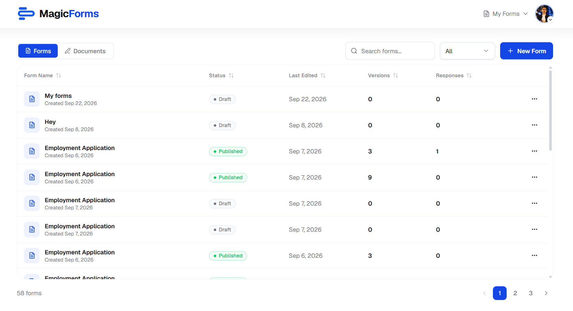
Task: Focus the Search forms field
Action: [390, 51]
